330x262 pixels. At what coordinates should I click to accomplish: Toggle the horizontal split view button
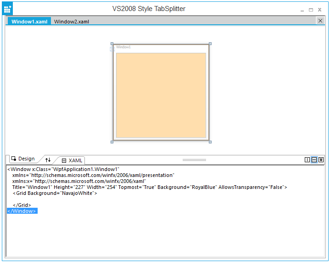[x=314, y=159]
